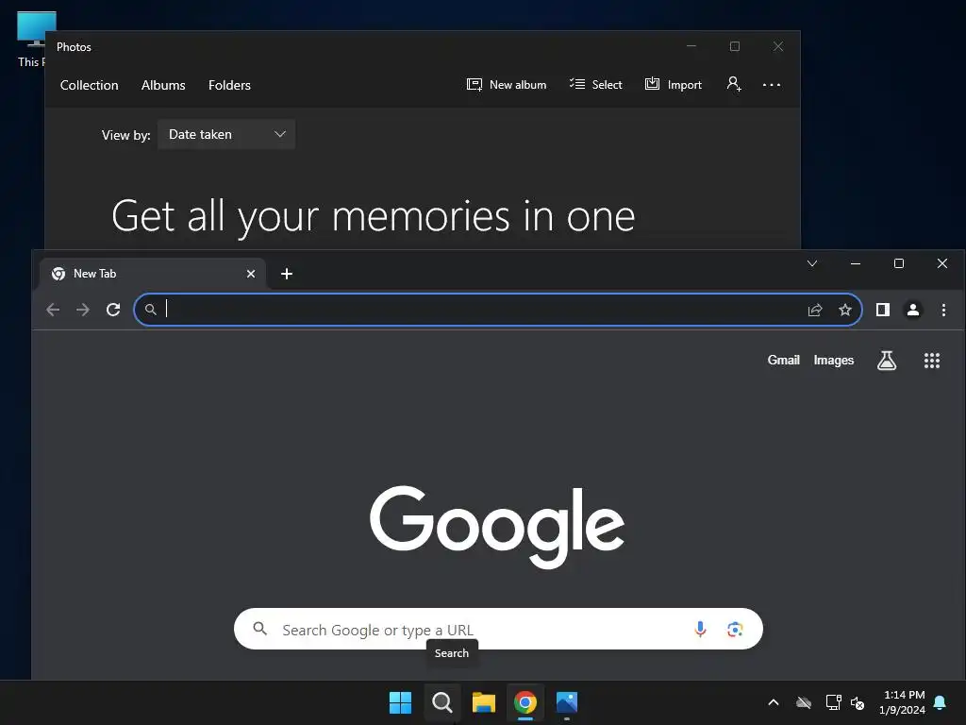Click Chrome back arrow

(53, 310)
